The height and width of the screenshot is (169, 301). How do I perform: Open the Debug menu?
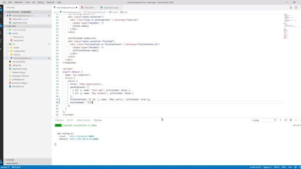40,2
